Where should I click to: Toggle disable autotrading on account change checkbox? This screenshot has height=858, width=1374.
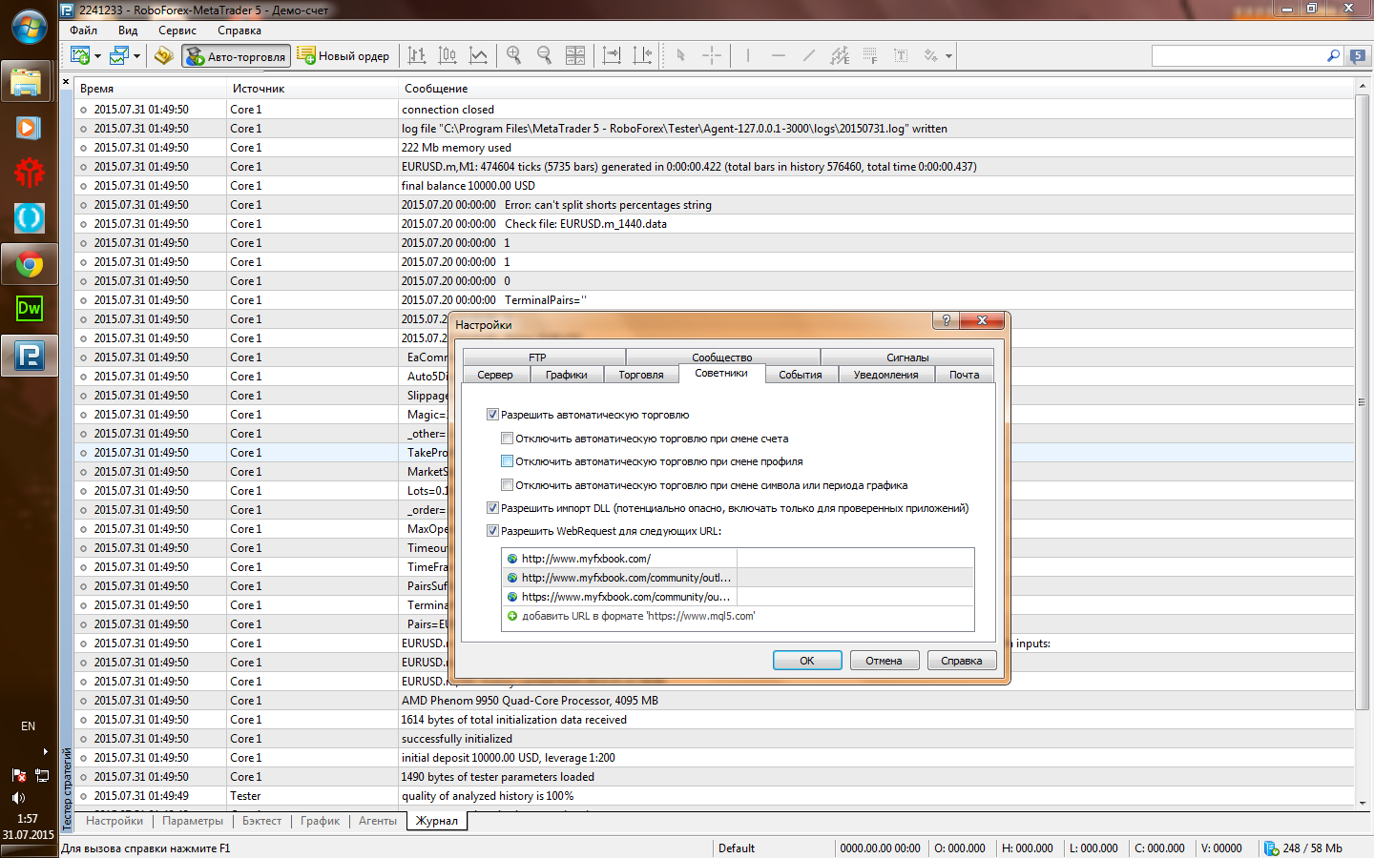tap(507, 439)
